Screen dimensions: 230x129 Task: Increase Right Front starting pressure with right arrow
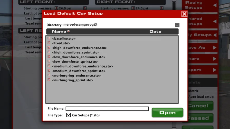pyautogui.click(x=162, y=8)
